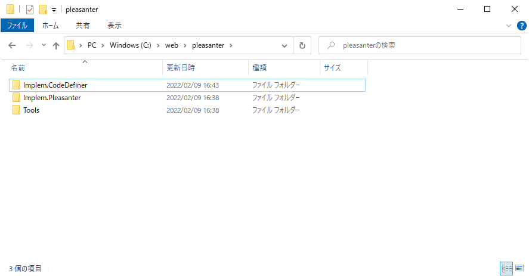Viewport: 529px width, 276px height.
Task: Maximize the pleasanter window
Action: click(x=487, y=9)
